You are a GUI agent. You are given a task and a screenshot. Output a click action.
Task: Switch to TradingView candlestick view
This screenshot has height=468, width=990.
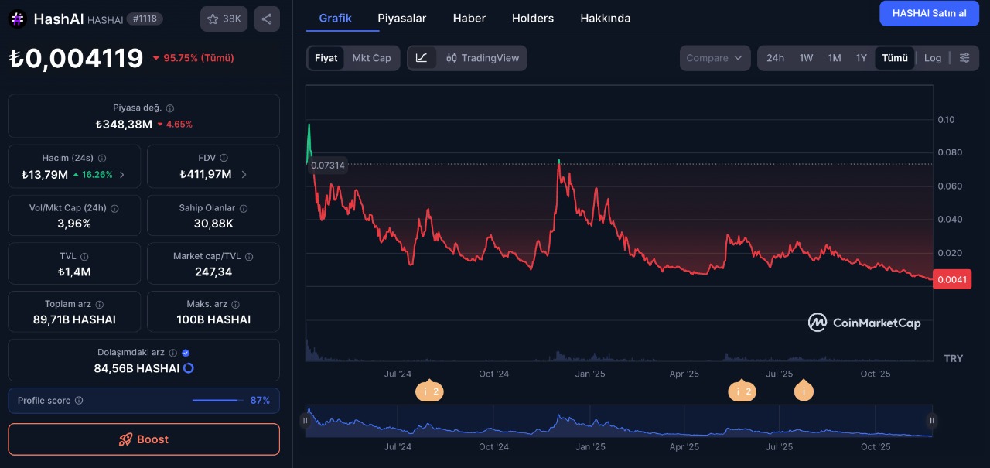click(483, 57)
